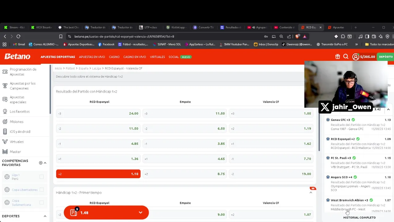Open HISTORIAL COMPLETO link
Image resolution: width=394 pixels, height=222 pixels.
(x=359, y=218)
